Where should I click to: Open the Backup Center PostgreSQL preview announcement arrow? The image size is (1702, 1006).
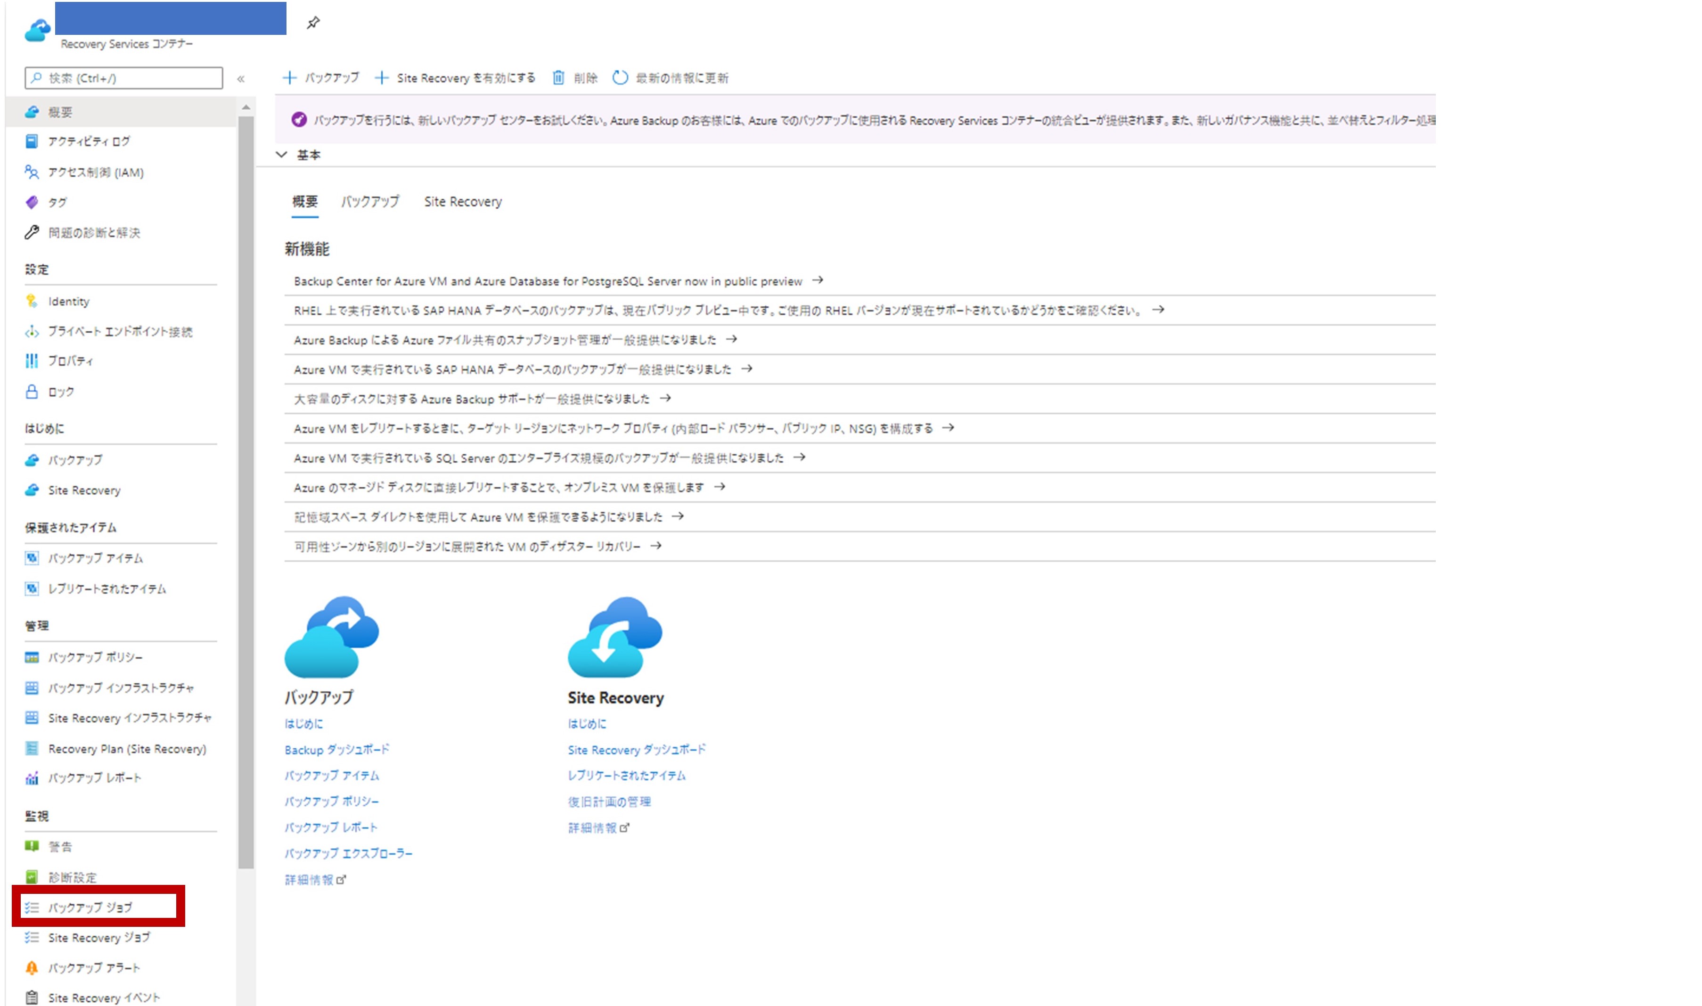(x=818, y=281)
